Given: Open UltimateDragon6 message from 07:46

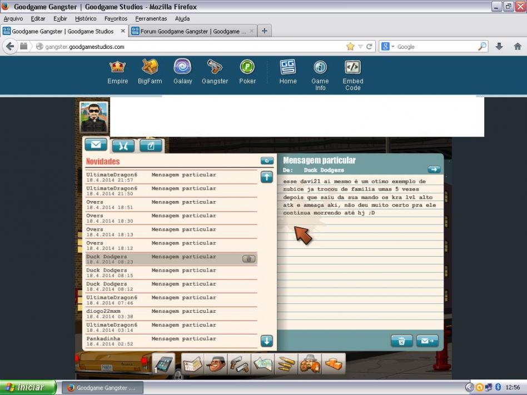Looking at the screenshot, I should (171, 300).
